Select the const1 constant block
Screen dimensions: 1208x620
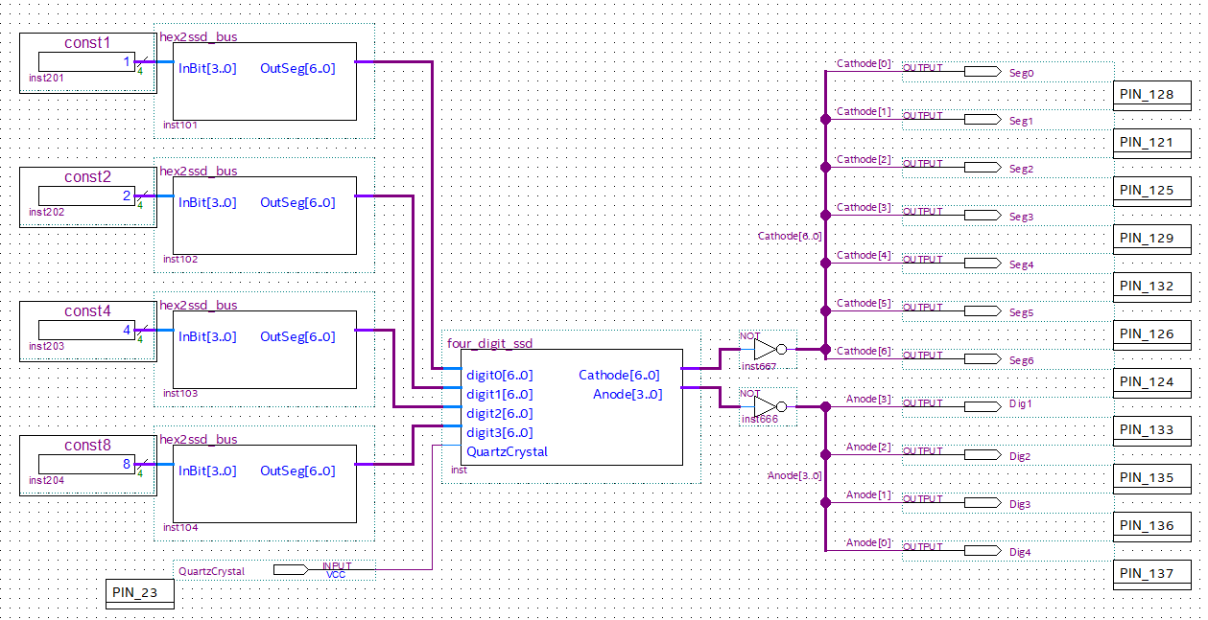[x=87, y=62]
